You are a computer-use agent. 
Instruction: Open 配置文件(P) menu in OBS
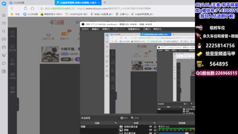pyautogui.click(x=119, y=29)
